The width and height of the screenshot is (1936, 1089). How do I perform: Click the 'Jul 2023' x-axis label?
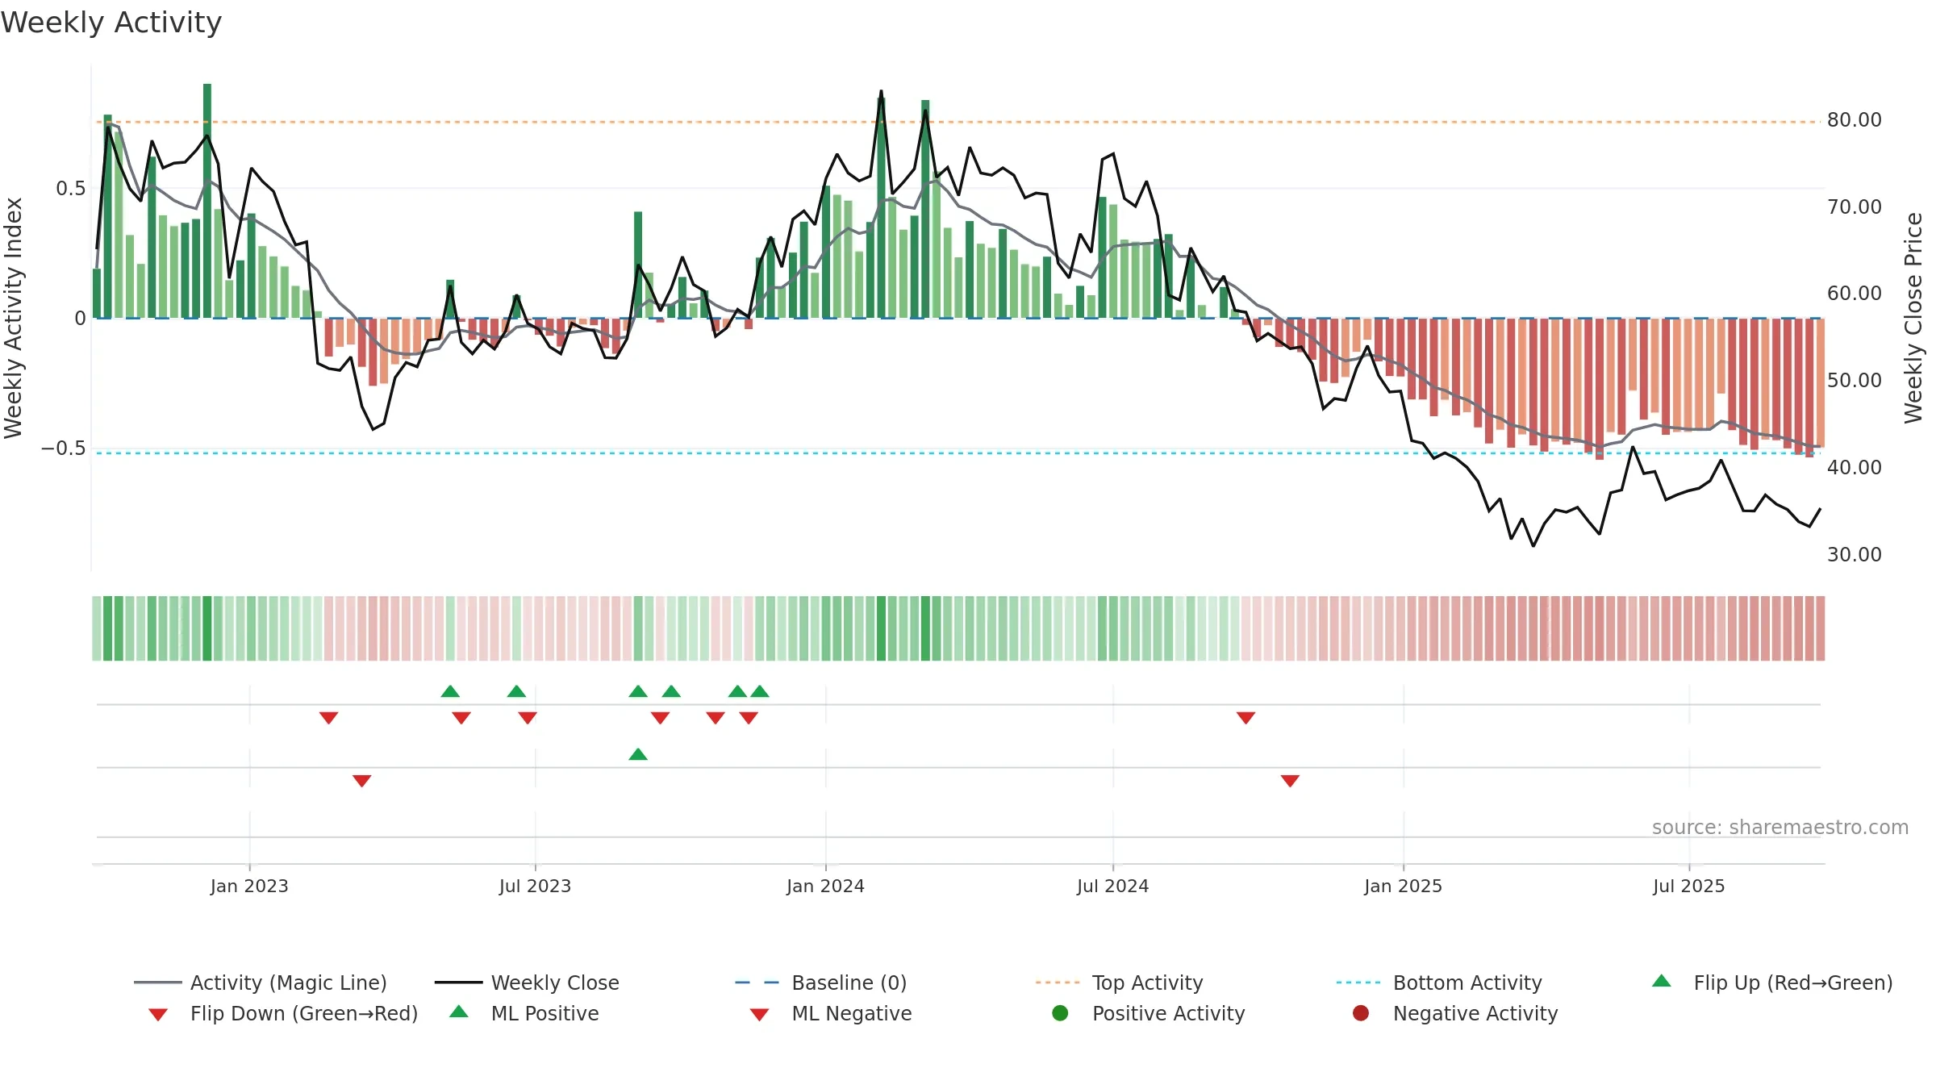535,886
